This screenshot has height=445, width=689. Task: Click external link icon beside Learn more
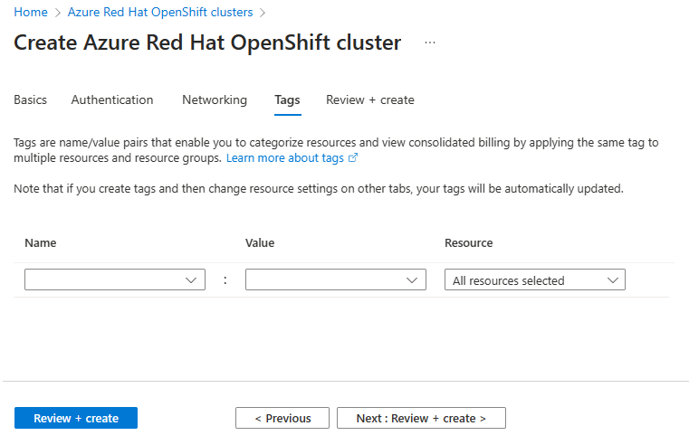tap(353, 157)
